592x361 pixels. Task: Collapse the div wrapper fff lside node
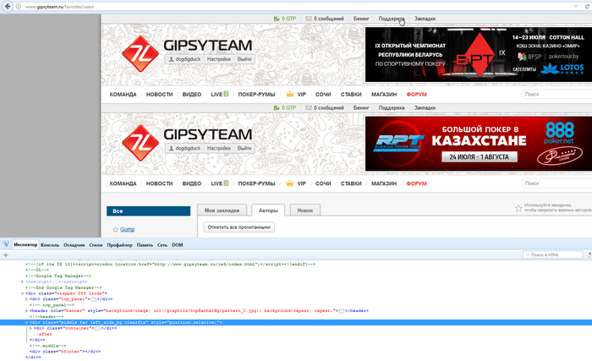point(22,293)
